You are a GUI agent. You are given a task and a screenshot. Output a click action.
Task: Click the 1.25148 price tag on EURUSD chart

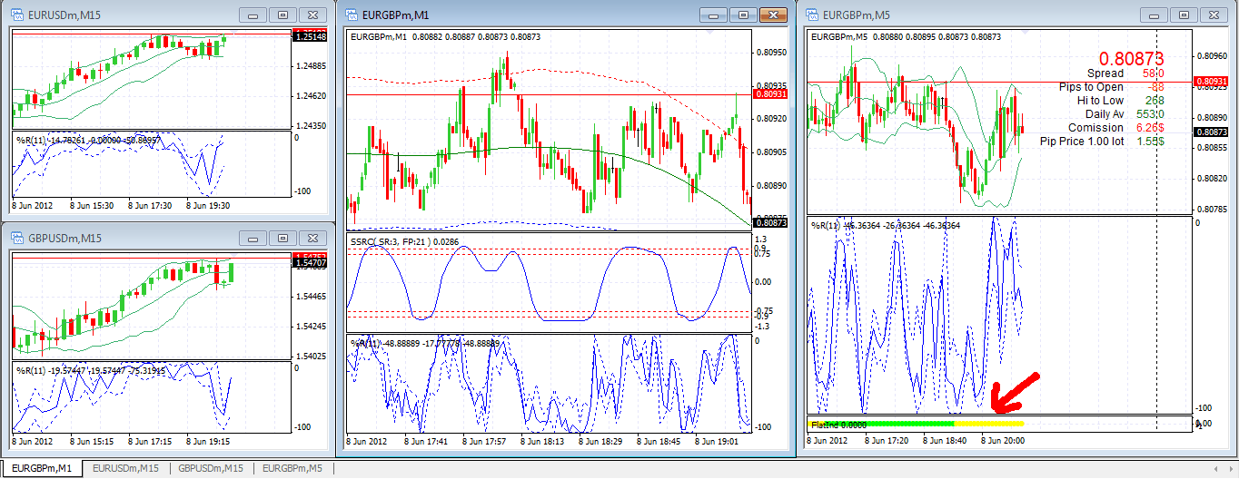pos(311,35)
